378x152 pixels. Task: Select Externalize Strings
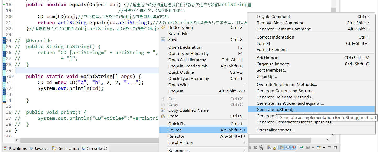click(x=311, y=130)
